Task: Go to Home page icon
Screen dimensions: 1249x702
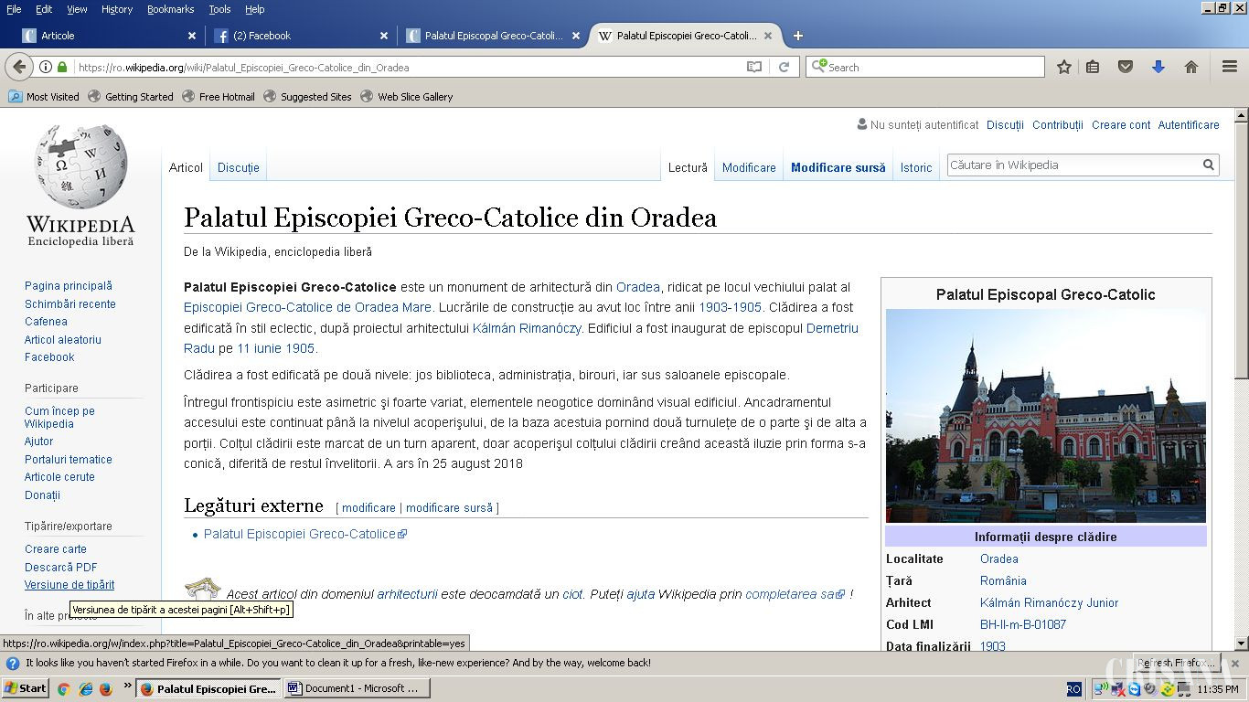Action: [1190, 67]
